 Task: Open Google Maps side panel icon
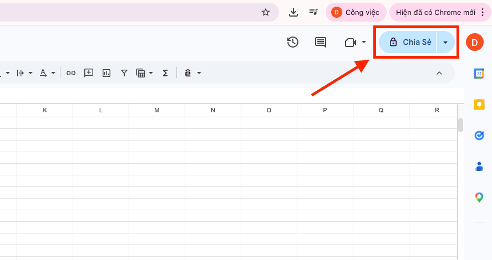point(479,197)
